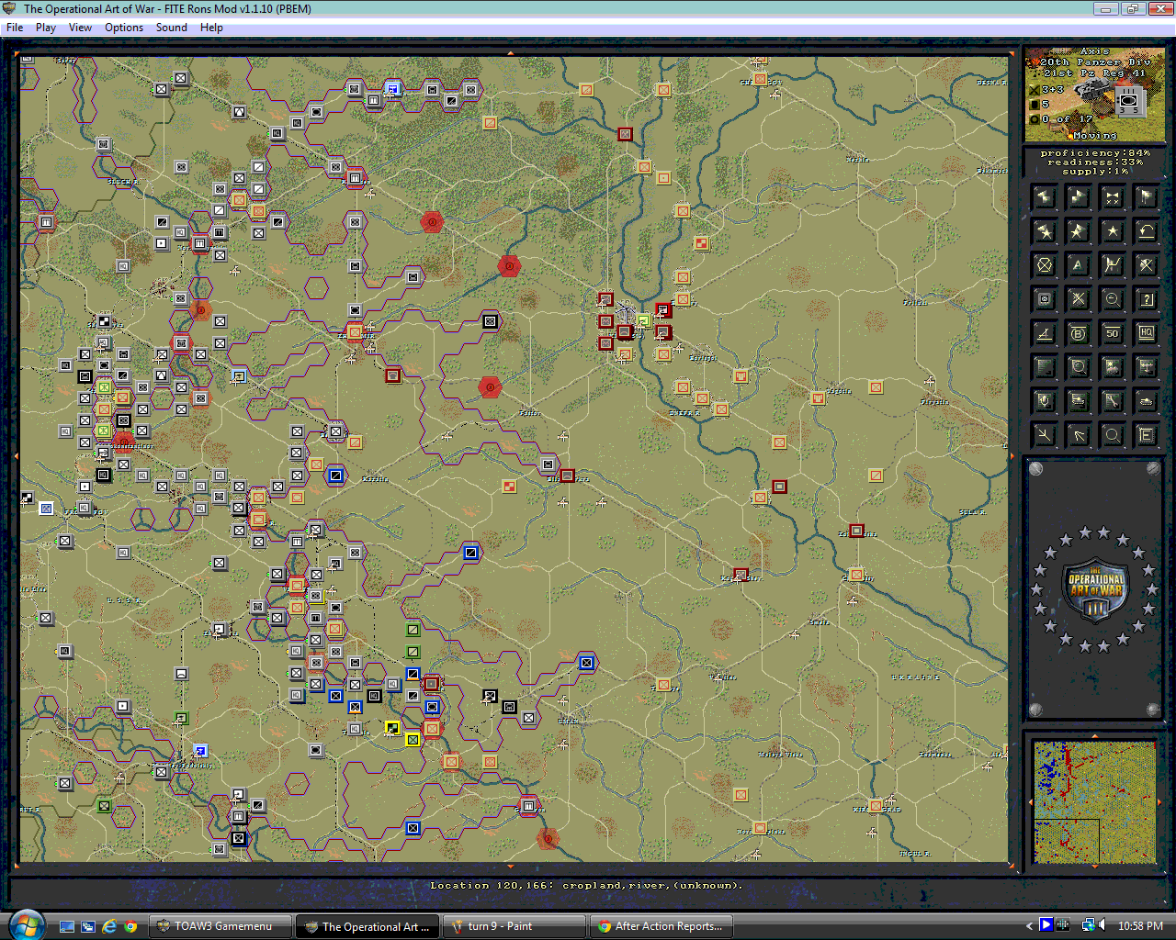Click the plain star icon

pyautogui.click(x=1113, y=230)
